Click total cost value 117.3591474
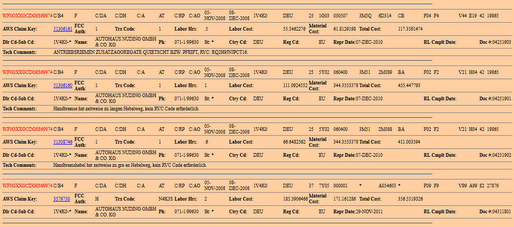The height and width of the screenshot is (227, 514). click(x=410, y=29)
